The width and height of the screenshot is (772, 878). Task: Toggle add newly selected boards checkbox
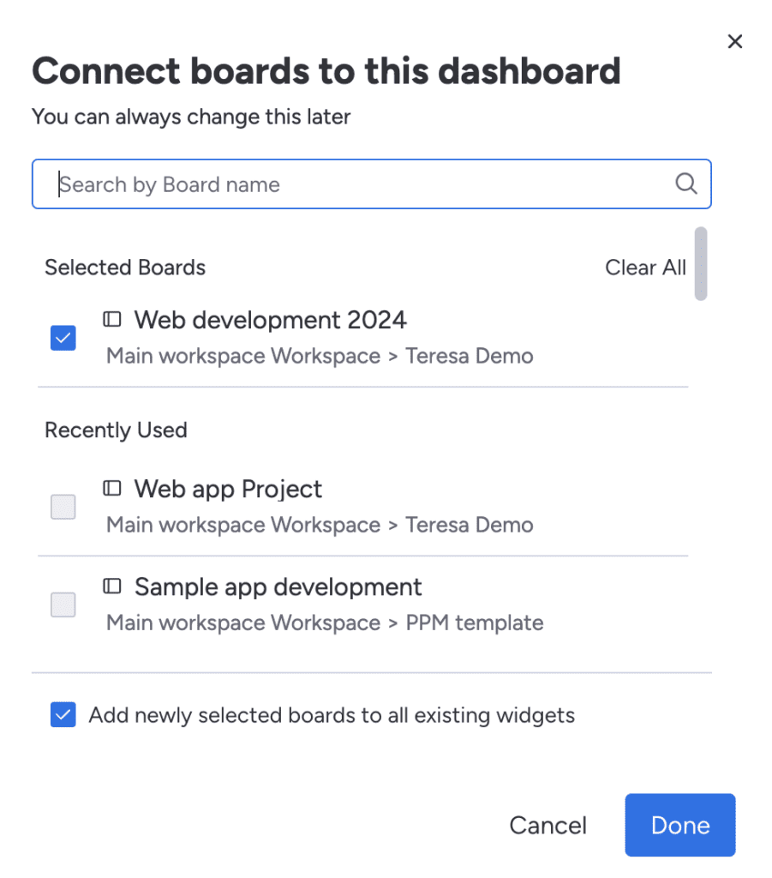63,714
